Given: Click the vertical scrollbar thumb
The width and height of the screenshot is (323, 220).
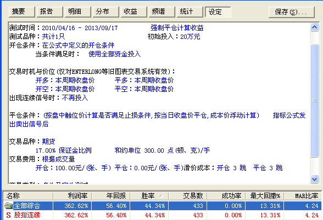Looking at the screenshot, I should [314, 101].
